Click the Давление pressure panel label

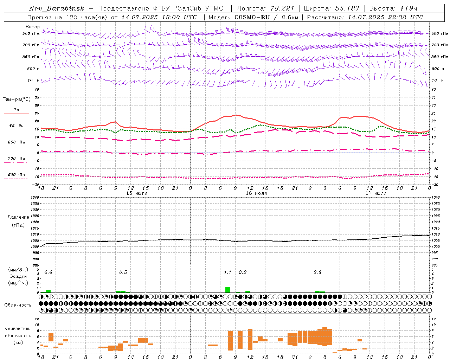tap(18, 217)
